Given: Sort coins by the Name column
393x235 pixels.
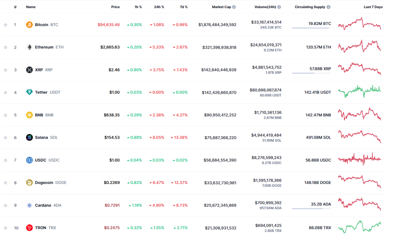Looking at the screenshot, I should pyautogui.click(x=31, y=7).
